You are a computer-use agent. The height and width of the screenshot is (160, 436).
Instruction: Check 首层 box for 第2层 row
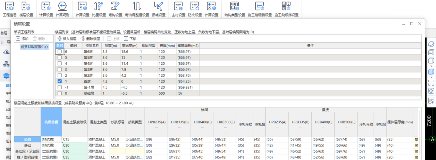60,75
